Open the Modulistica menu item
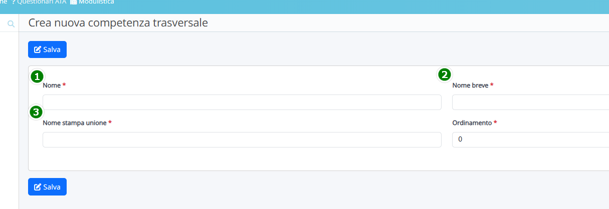This screenshot has height=209, width=609. (x=96, y=2)
